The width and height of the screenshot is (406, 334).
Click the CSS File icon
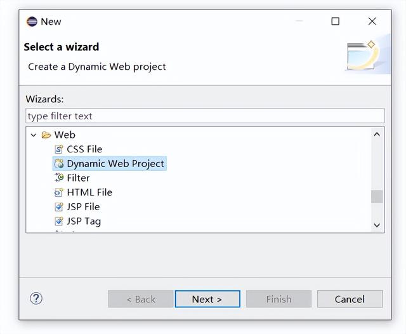[x=59, y=149]
